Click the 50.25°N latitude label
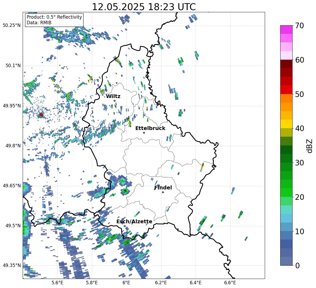 (x=12, y=26)
